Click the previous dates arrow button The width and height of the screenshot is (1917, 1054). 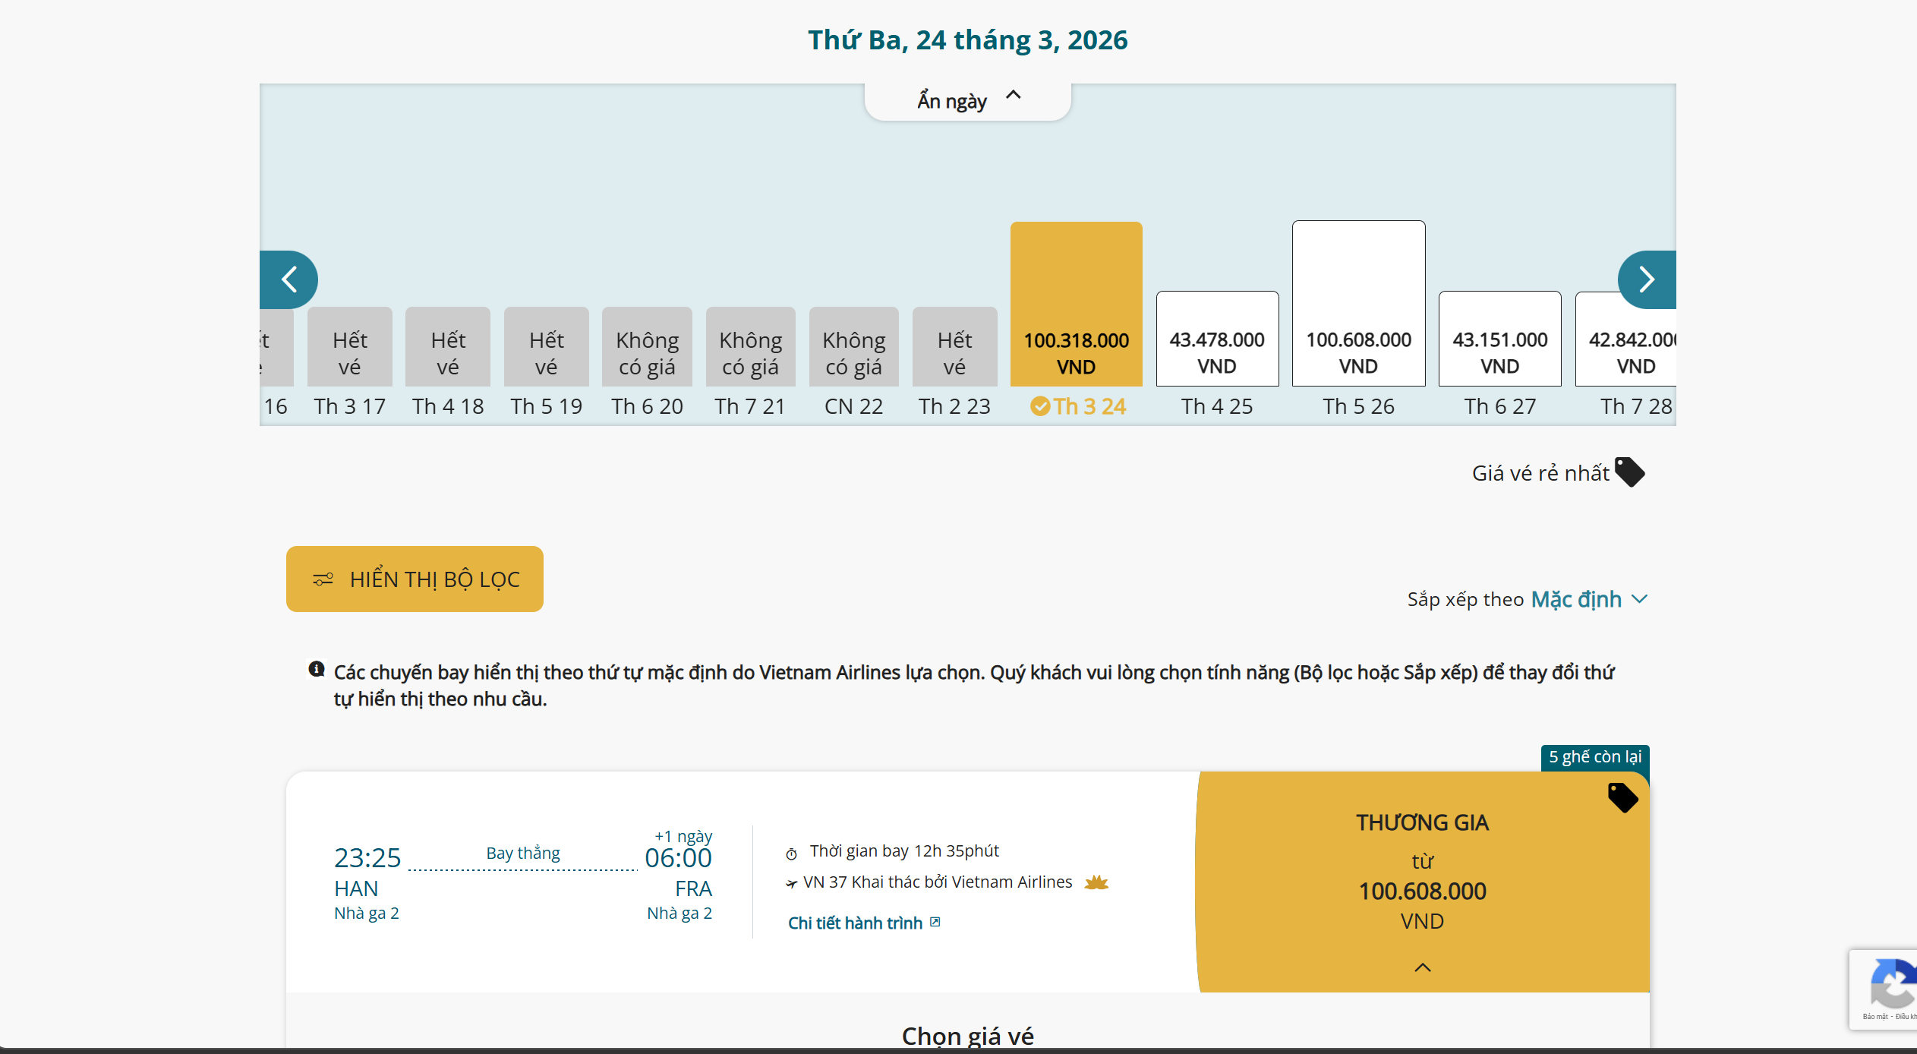[x=288, y=279]
